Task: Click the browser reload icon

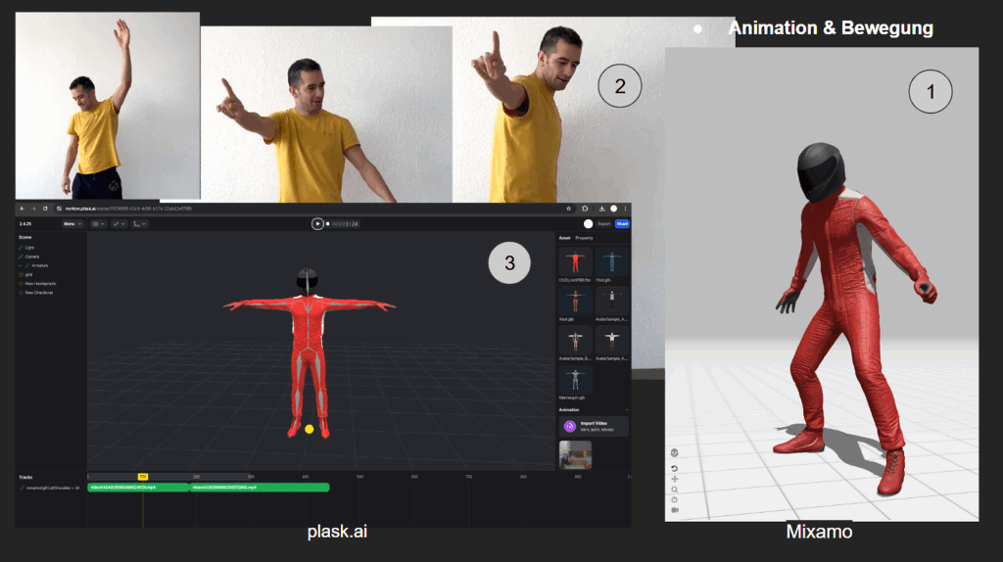Action: coord(45,209)
